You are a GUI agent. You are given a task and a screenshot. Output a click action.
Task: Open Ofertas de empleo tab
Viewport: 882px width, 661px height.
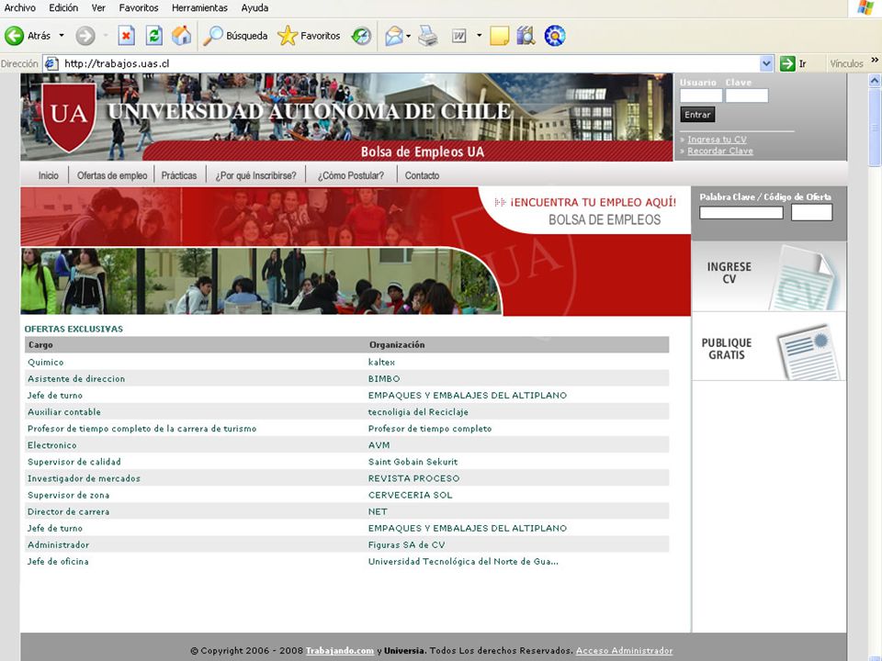click(x=112, y=175)
